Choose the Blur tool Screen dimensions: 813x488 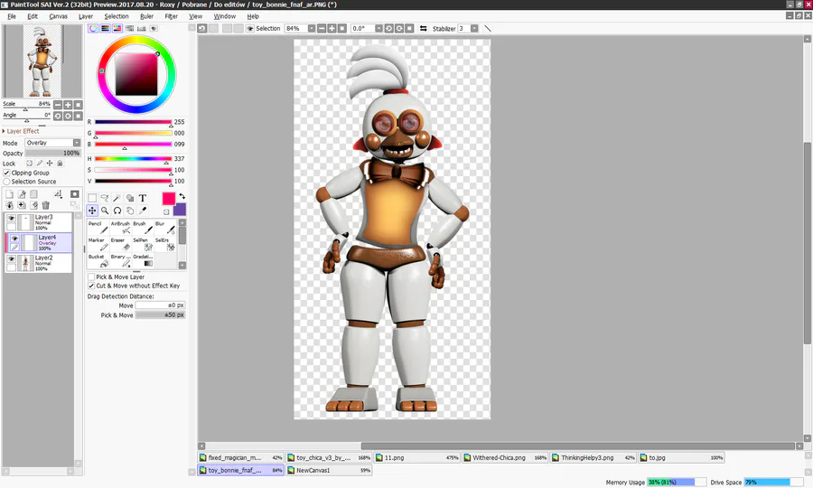pos(165,227)
